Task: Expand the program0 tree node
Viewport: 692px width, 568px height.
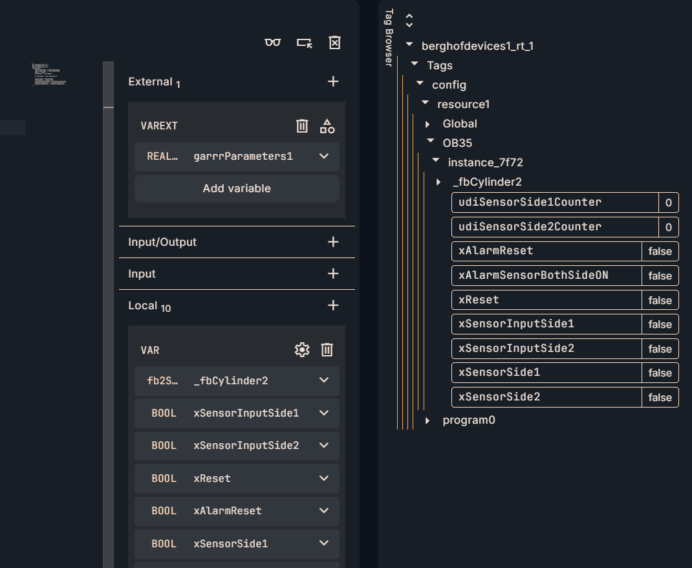Action: (x=427, y=421)
